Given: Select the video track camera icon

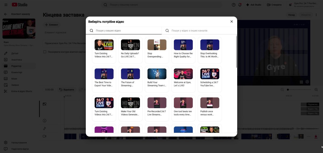Looking at the screenshot, I should point(45,136).
